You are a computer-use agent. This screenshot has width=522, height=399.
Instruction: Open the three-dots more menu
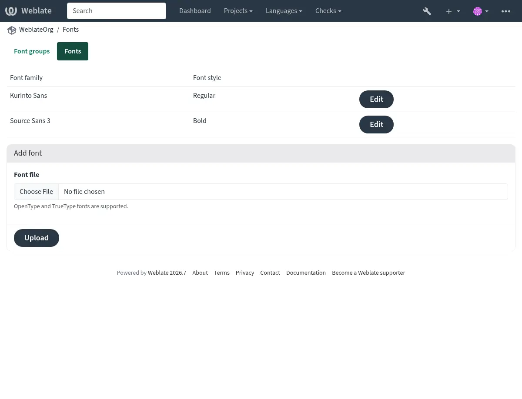[506, 11]
